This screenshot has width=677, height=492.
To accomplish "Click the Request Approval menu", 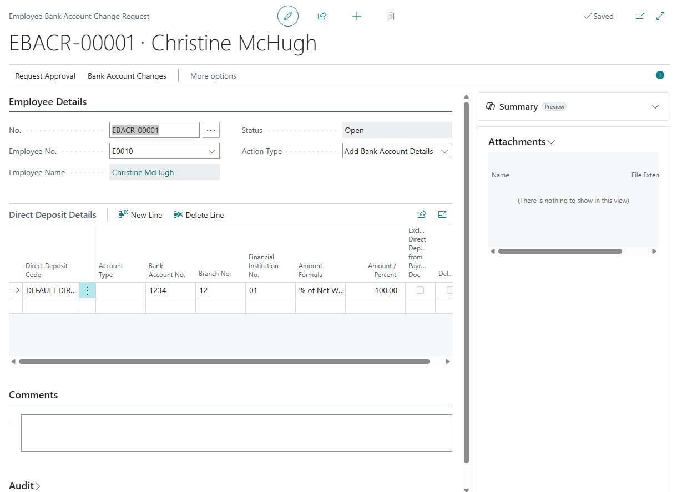I will coord(46,76).
